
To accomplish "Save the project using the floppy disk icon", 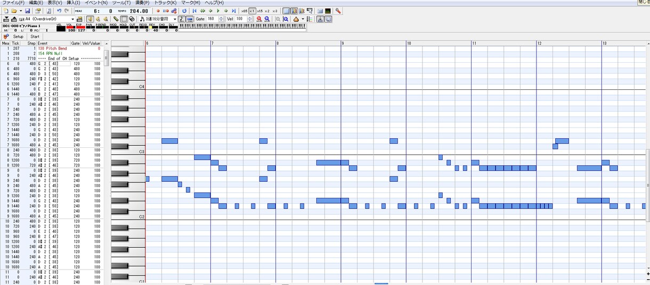I will tap(28, 11).
